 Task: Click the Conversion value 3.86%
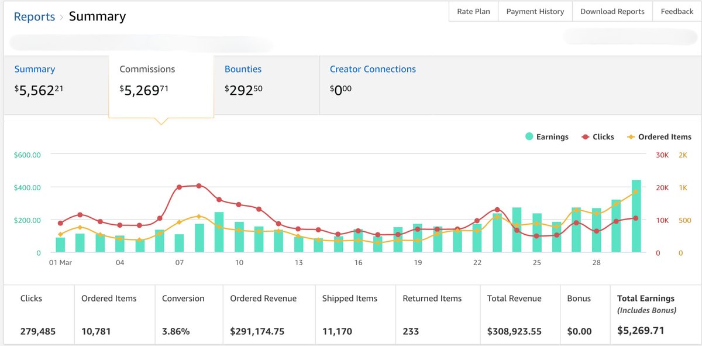176,331
